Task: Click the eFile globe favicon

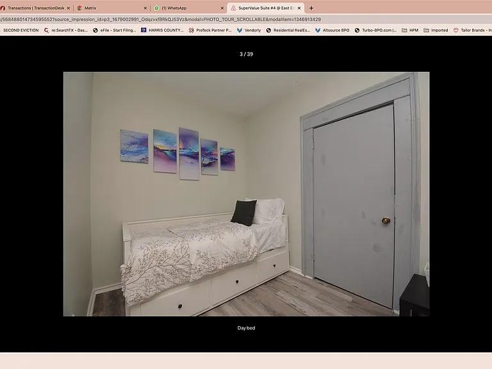Action: coord(95,31)
